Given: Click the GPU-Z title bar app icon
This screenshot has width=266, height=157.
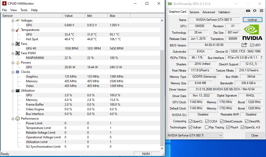Looking at the screenshot, I should pyautogui.click(x=170, y=4).
